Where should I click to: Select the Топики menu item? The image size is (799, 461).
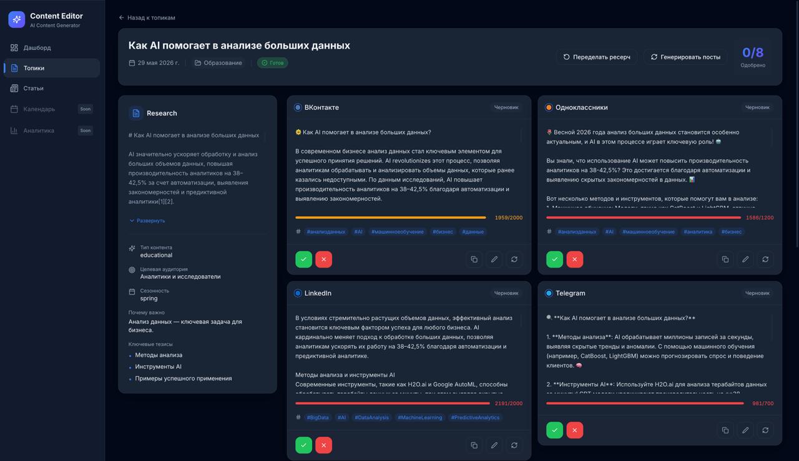(32, 67)
